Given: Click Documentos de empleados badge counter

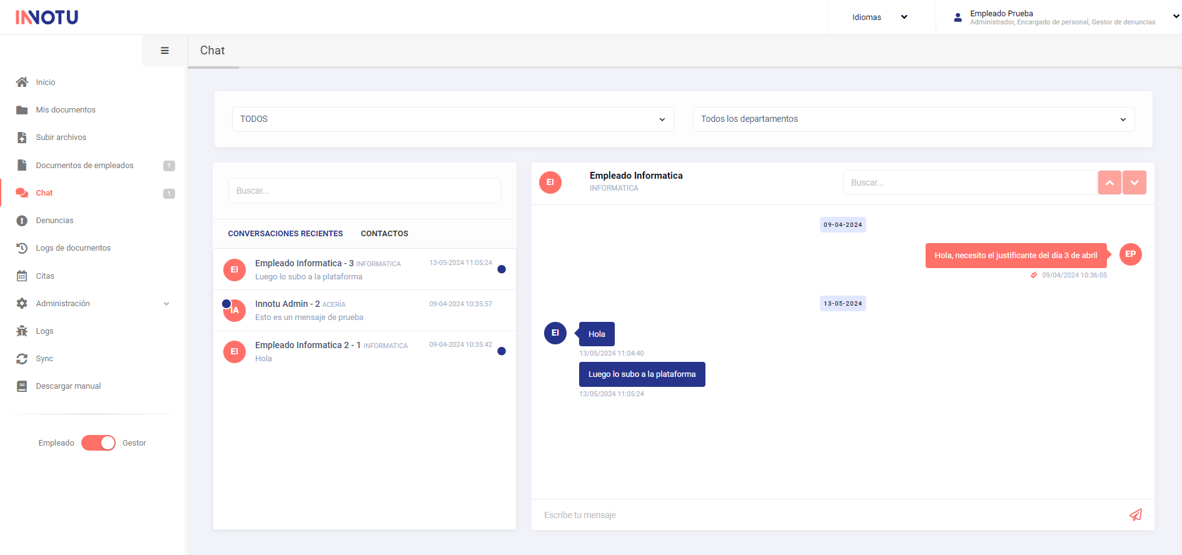Looking at the screenshot, I should tap(169, 166).
